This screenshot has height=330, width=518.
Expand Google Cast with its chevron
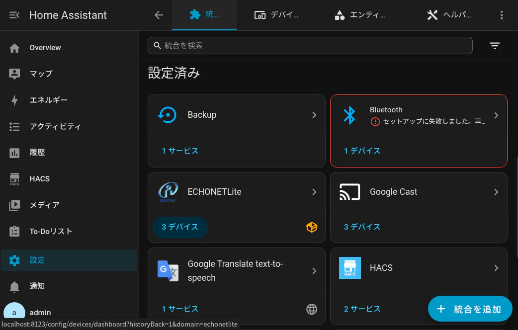coord(496,192)
